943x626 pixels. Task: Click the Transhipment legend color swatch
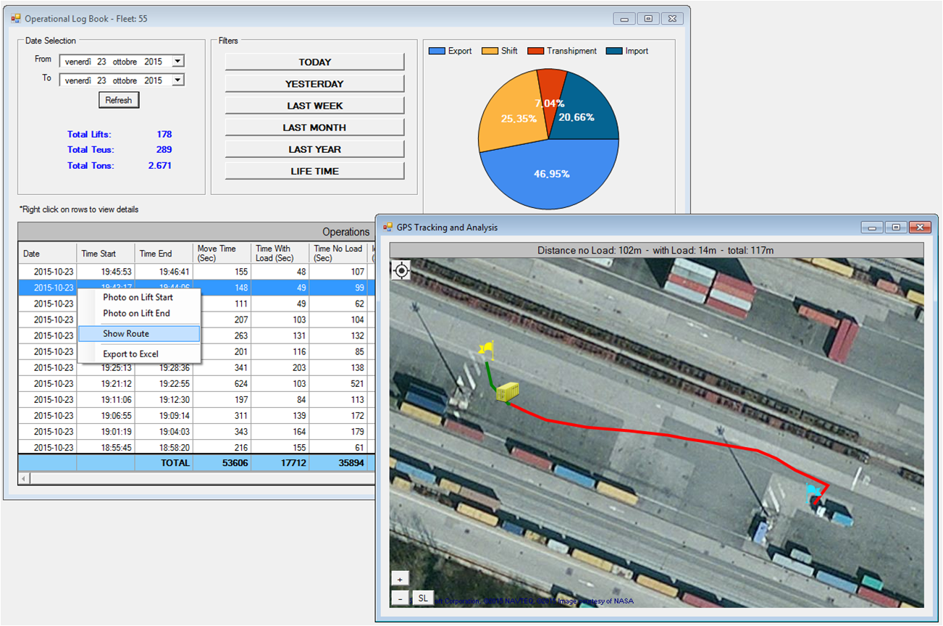(535, 51)
